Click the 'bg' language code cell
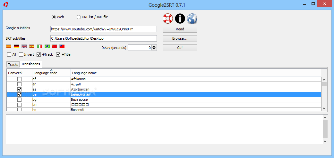This screenshot has height=158, width=334. (51, 99)
